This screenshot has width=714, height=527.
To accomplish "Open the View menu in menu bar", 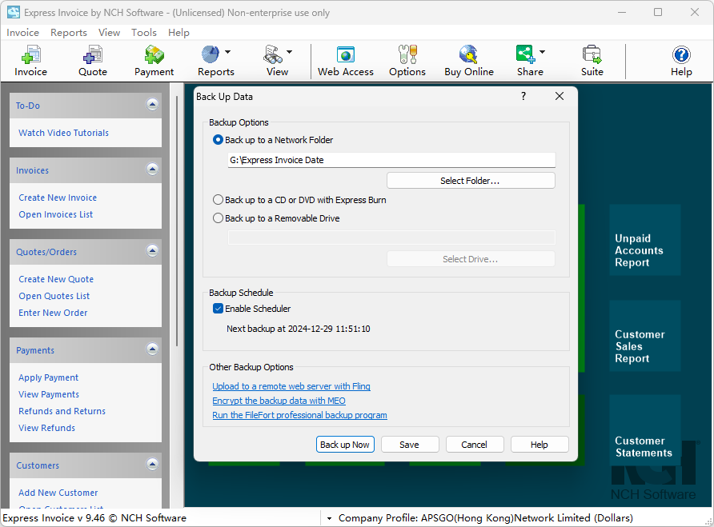I will coord(110,33).
